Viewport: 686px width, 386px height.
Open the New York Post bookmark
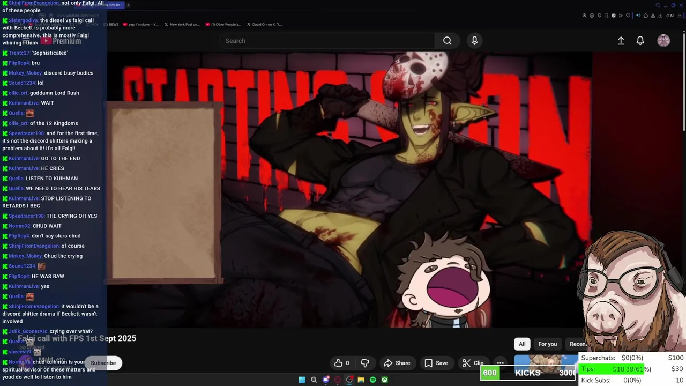pyautogui.click(x=182, y=24)
